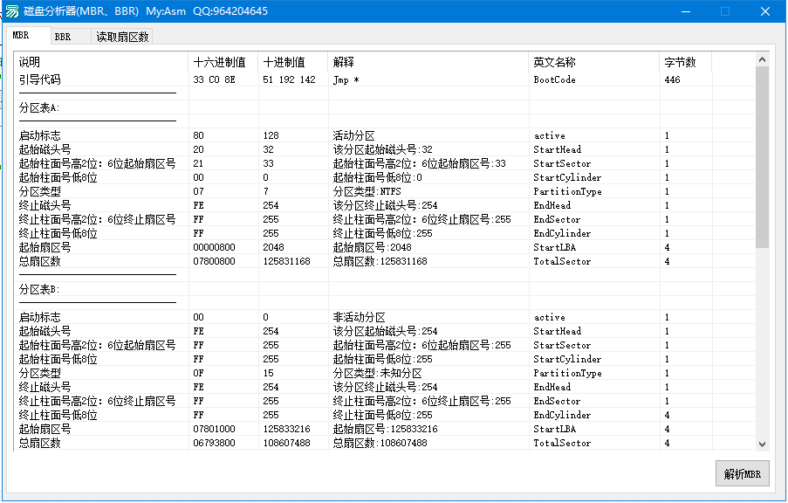Screen dimensions: 788x503
Task: Click the 解析MBR button
Action: point(743,473)
